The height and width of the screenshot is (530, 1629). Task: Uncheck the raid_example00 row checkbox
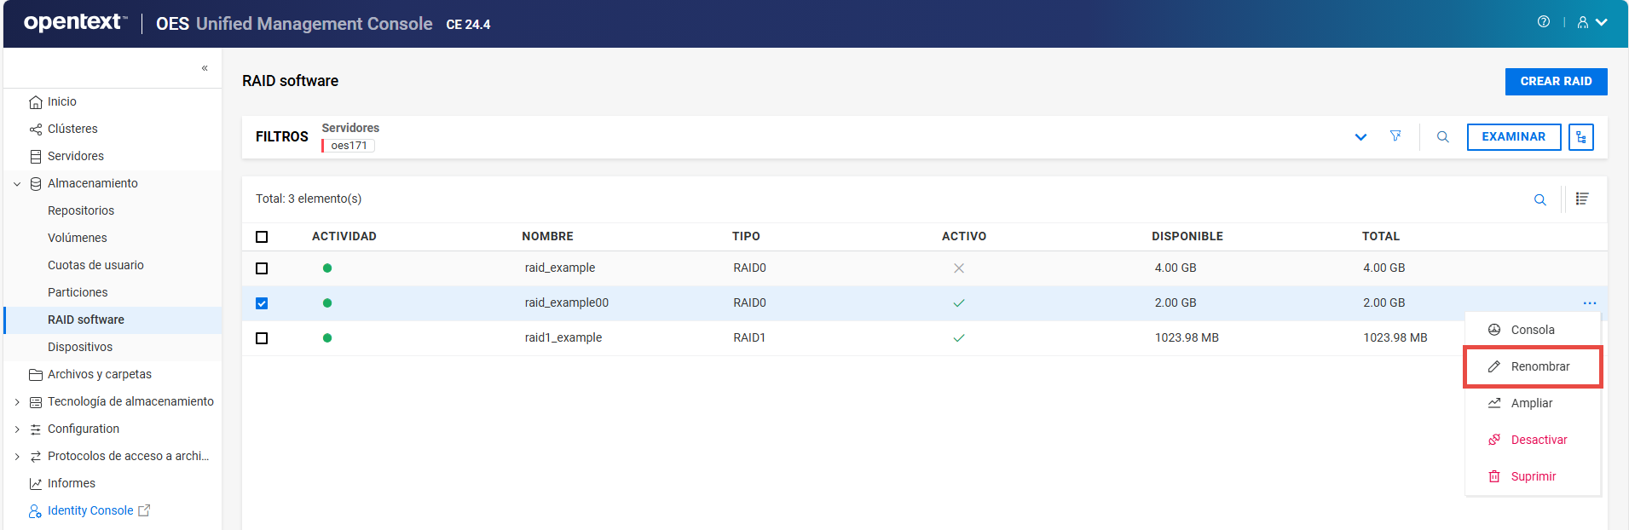point(262,303)
